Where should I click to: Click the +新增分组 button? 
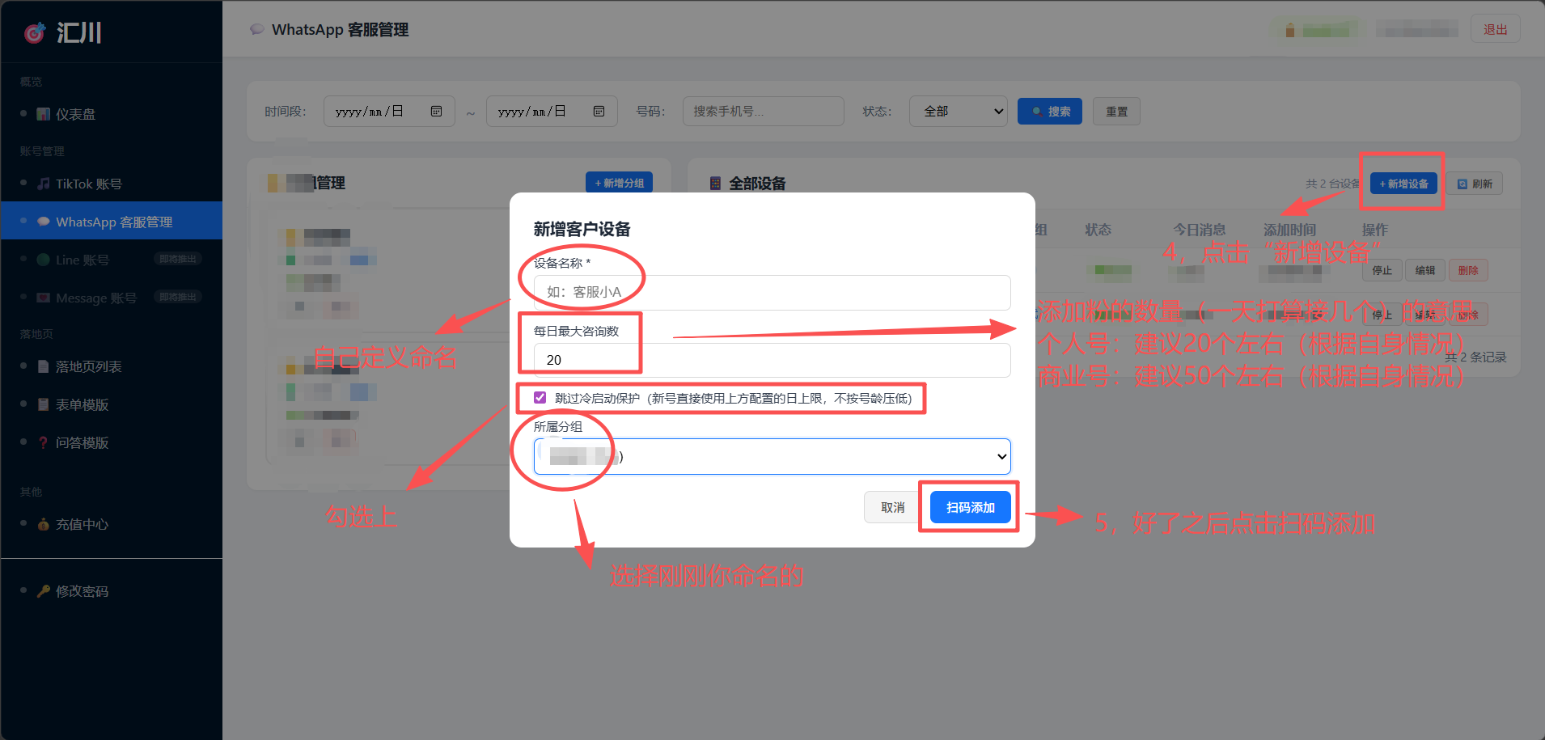[x=619, y=183]
